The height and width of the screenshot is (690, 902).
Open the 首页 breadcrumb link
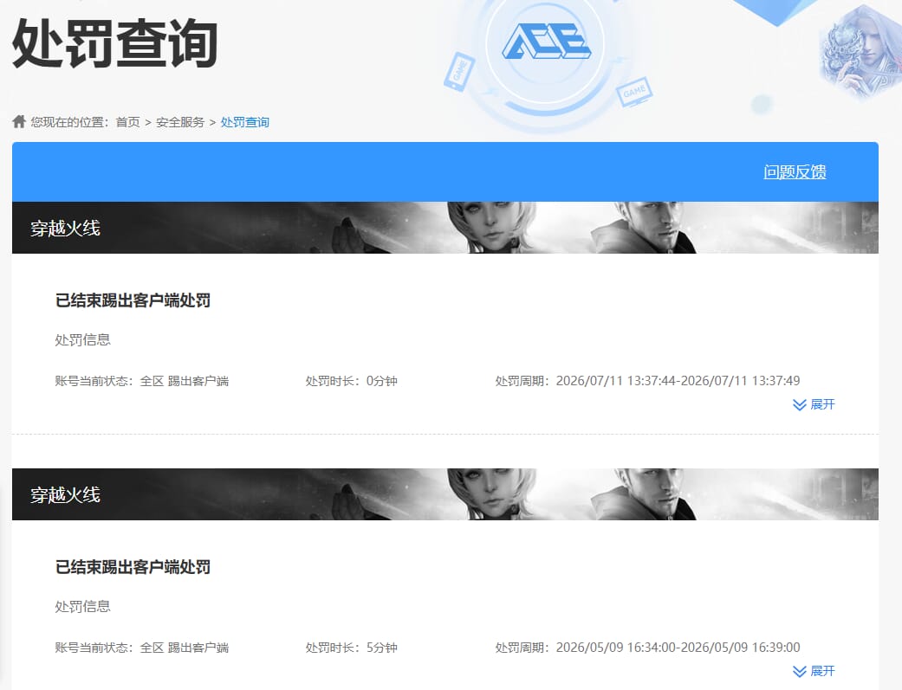tap(127, 122)
